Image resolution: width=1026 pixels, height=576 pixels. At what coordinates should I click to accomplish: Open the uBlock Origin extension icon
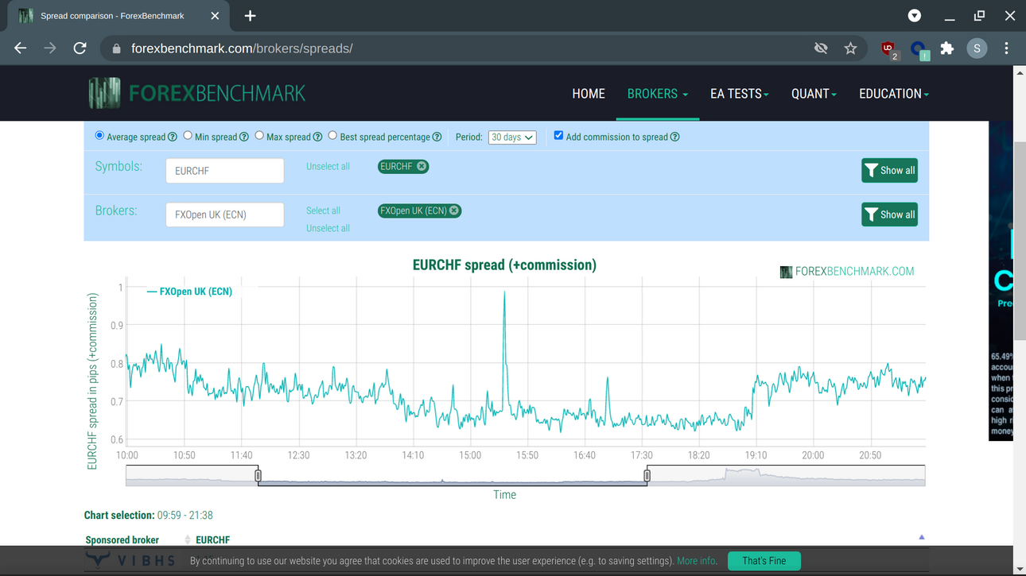coord(888,49)
